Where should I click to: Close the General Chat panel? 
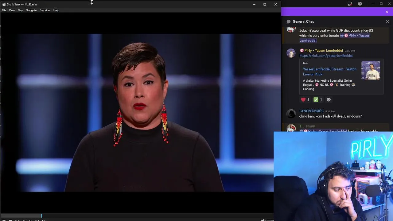[x=387, y=21]
